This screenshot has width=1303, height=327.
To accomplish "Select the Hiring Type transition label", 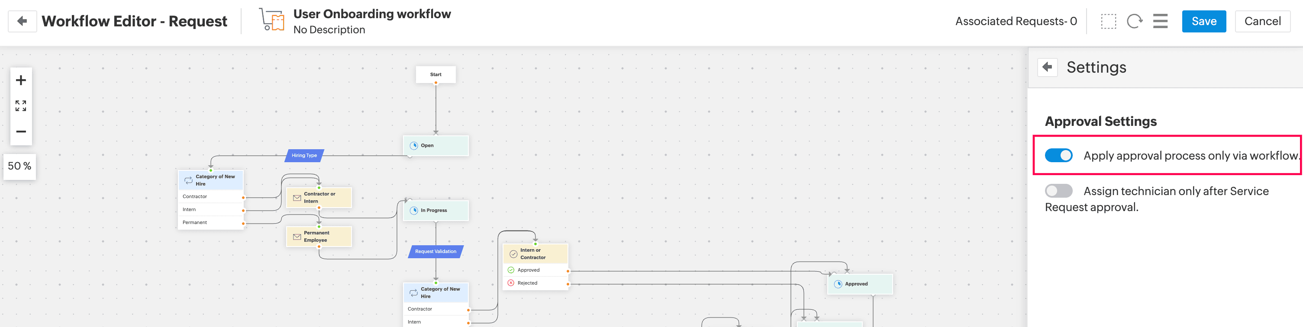I will [x=304, y=156].
